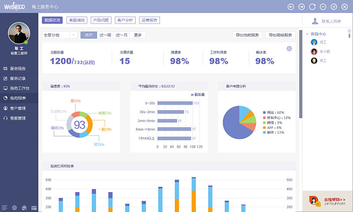Click the 更多 time range option
The height and width of the screenshot is (212, 353).
[137, 35]
